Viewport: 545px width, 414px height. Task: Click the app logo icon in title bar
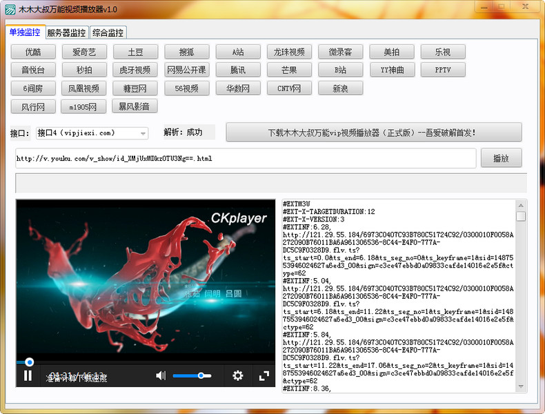(x=10, y=10)
